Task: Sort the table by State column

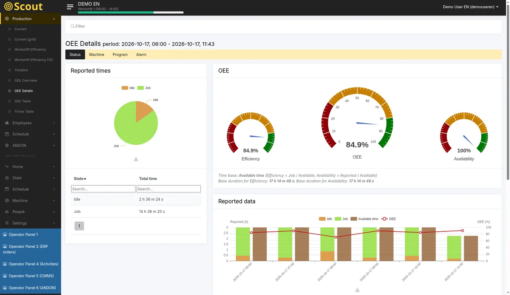Action: coord(80,179)
